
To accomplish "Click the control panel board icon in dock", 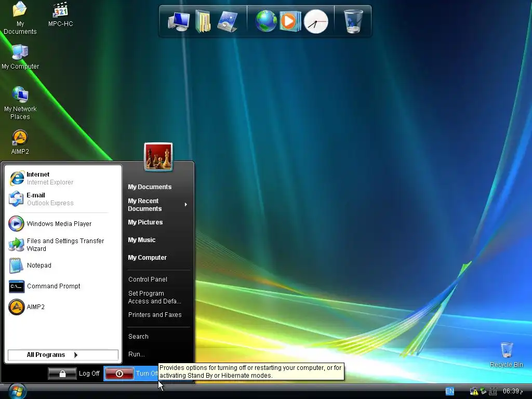I will coord(228,21).
